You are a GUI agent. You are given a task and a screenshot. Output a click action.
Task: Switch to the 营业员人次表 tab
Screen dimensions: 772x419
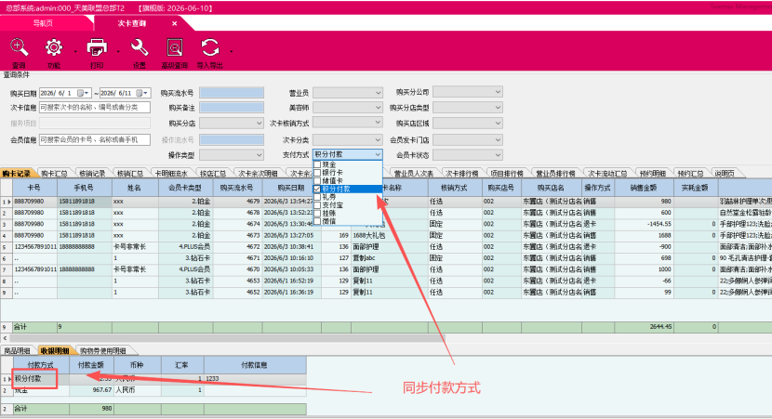[x=414, y=174]
